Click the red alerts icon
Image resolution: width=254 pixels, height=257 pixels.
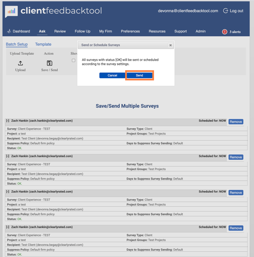[225, 32]
